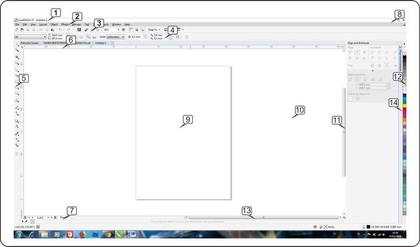Image resolution: width=420 pixels, height=247 pixels.
Task: Select the Color Eyedropper tool
Action: tap(17, 134)
